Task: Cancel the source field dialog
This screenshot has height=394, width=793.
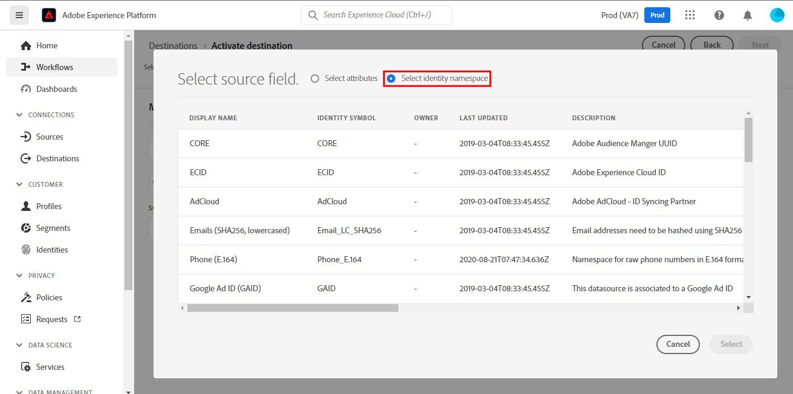Action: point(678,344)
